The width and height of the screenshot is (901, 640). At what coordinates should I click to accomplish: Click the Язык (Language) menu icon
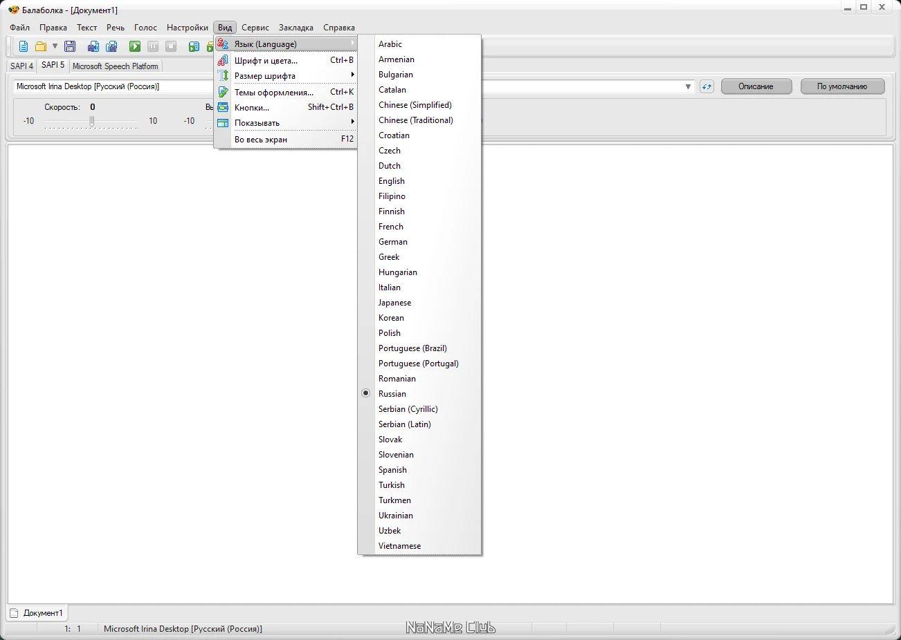(x=223, y=44)
